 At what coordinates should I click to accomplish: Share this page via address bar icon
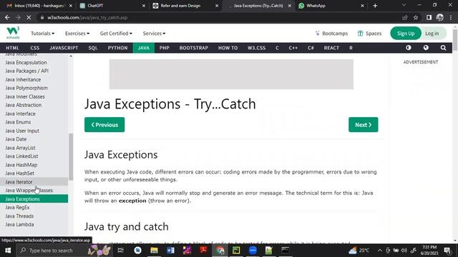pos(405,17)
